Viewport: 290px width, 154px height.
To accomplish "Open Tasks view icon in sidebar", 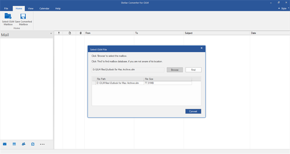I will click(33, 144).
